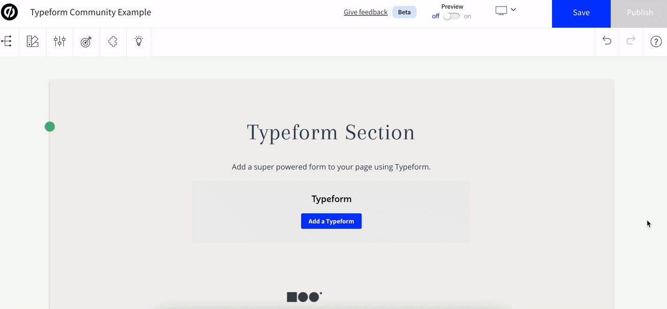Open the lightbulb tips icon

pos(139,41)
